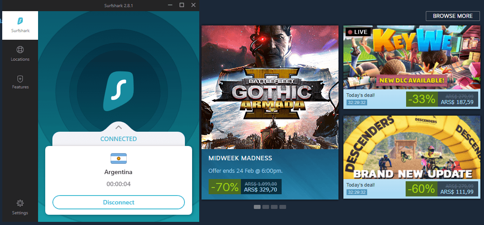This screenshot has height=225, width=484.
Task: Select the third carousel page dot
Action: coord(274,207)
